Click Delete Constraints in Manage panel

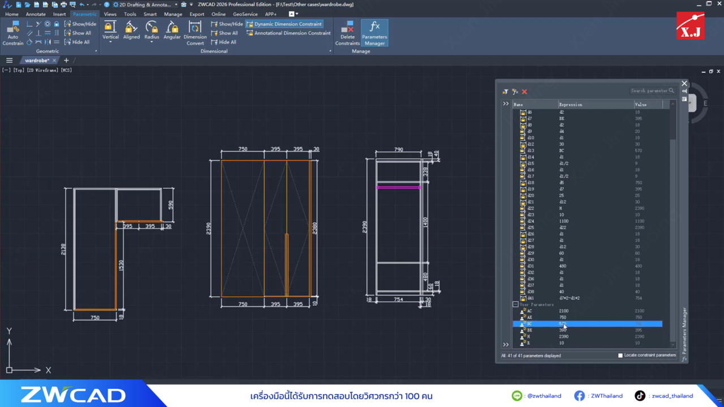[347, 33]
